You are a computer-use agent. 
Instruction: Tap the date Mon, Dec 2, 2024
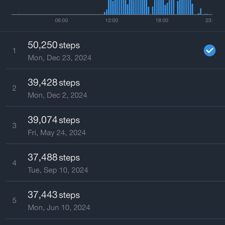(57, 95)
